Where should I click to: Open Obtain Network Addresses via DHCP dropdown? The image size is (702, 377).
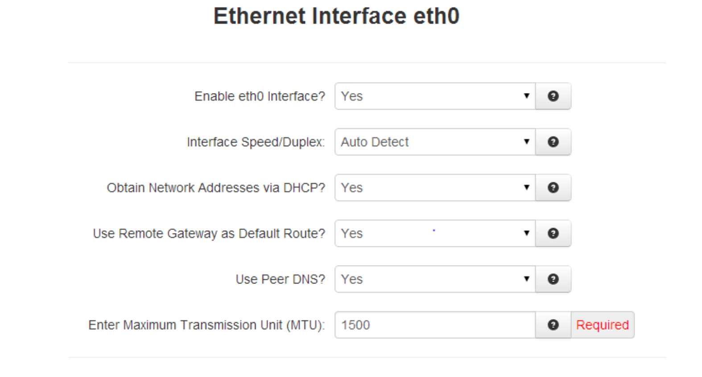(x=435, y=188)
